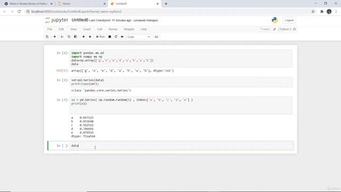Viewport: 341px width, 192px height.
Task: Click the Python logo in the header
Action: (x=275, y=20)
